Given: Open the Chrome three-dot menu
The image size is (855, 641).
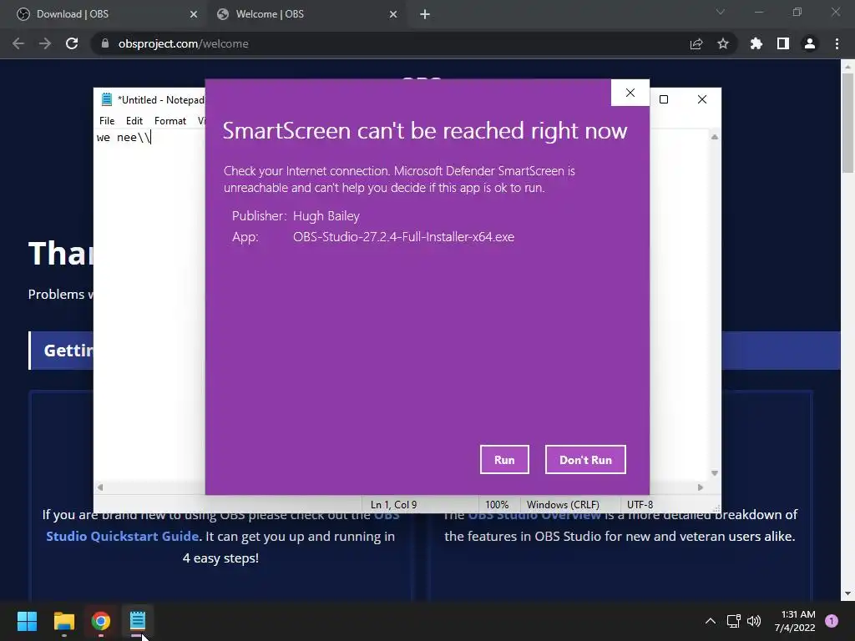Looking at the screenshot, I should coord(837,43).
